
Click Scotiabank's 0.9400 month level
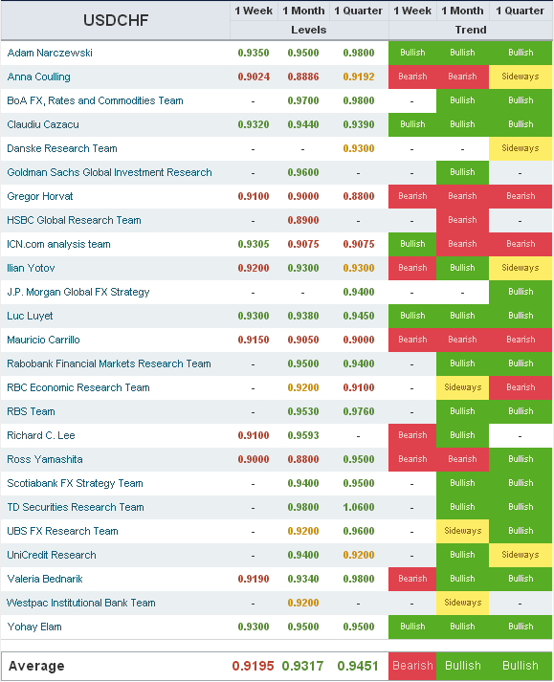pyautogui.click(x=303, y=484)
